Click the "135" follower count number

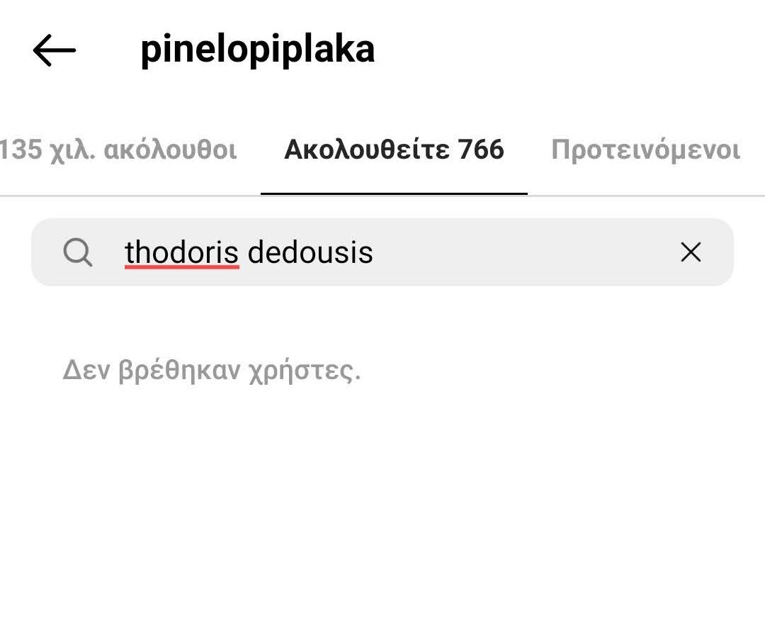[22, 150]
